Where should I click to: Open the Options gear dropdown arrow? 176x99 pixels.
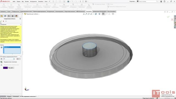pos(88,1)
